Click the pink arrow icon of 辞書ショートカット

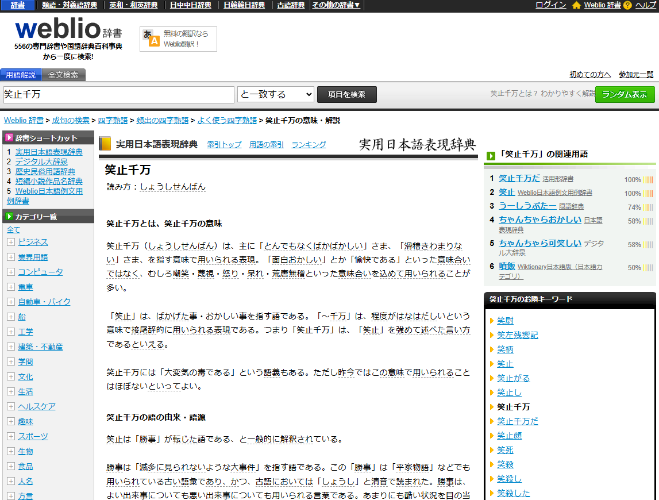pos(9,137)
